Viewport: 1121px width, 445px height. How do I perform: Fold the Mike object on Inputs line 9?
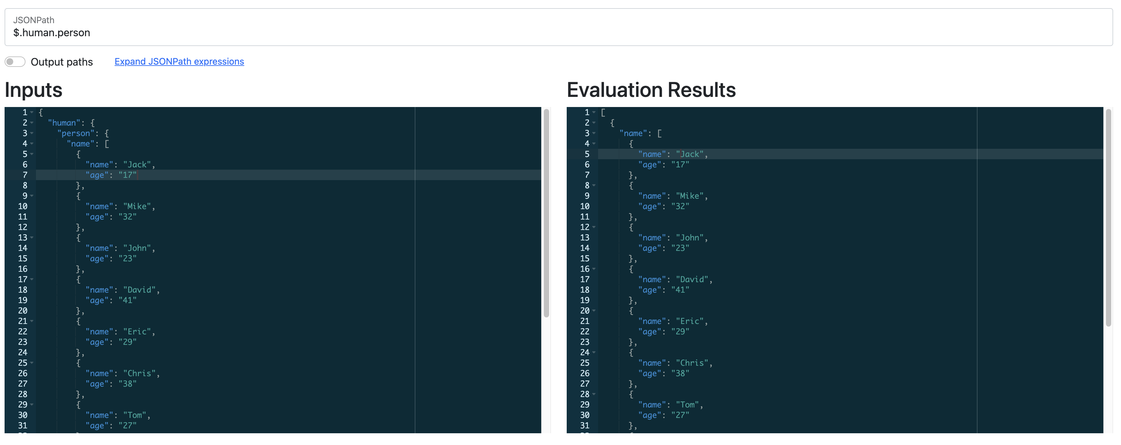click(32, 196)
